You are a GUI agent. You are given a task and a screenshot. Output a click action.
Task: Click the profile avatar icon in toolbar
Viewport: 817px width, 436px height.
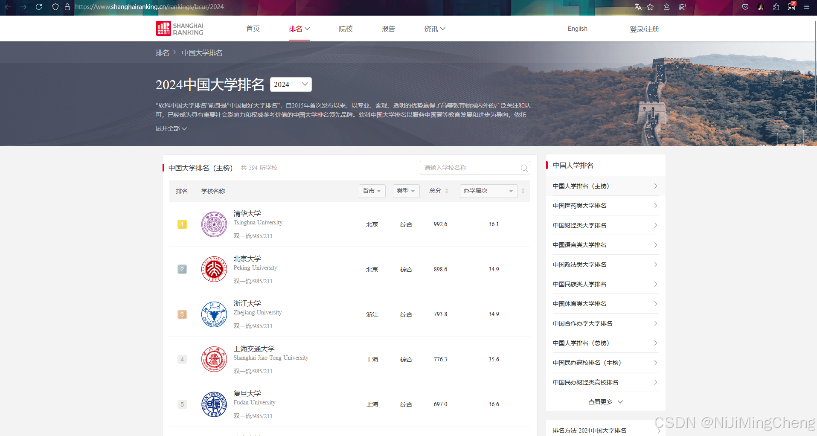[x=761, y=7]
